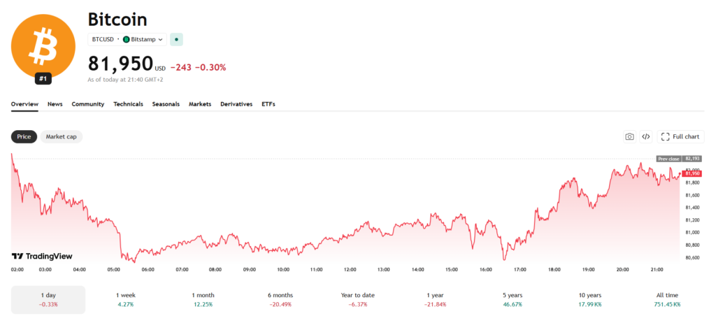716x316 pixels.
Task: Click the Bitcoin title heading
Action: (117, 20)
